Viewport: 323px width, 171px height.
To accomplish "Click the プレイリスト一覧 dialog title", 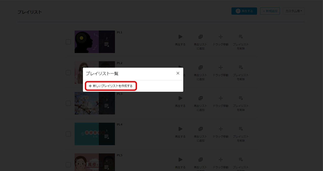I will [x=102, y=73].
